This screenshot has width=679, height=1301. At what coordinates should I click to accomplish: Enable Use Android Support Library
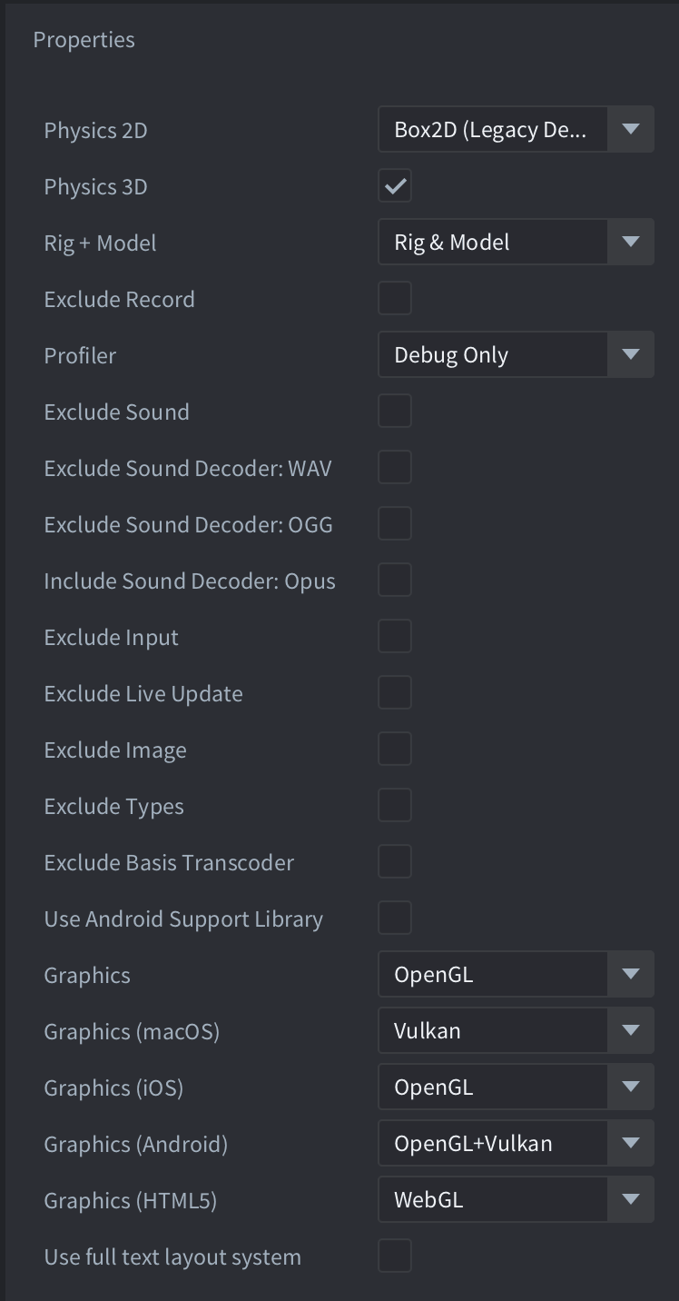[395, 918]
